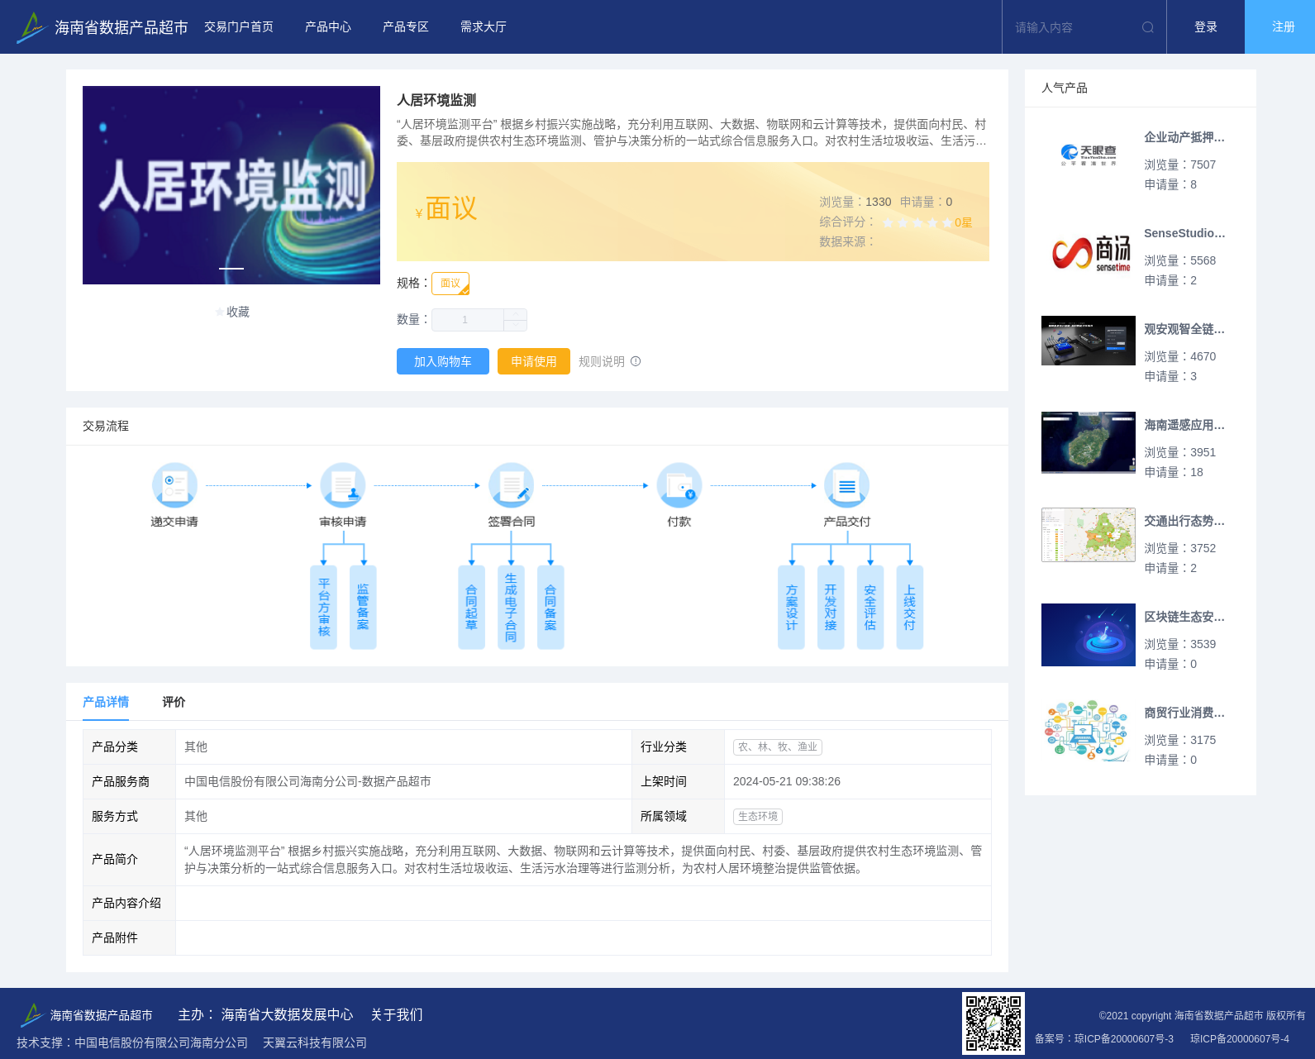Click the 合同起草 sub-step box
Viewport: 1315px width, 1059px height.
coord(472,608)
